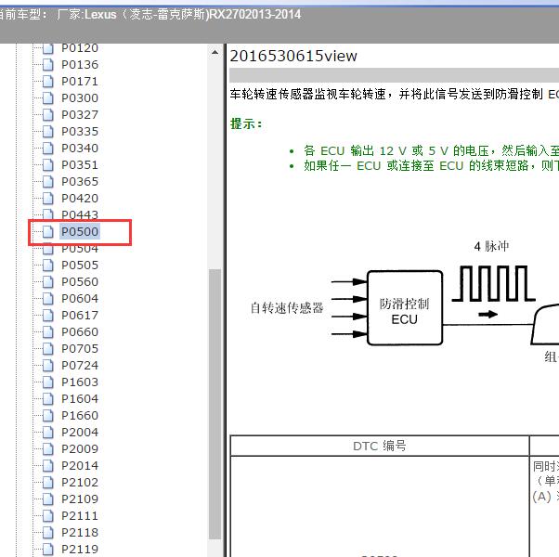Open the P0171 code page
Viewport: 559px width, 557px height.
click(80, 82)
